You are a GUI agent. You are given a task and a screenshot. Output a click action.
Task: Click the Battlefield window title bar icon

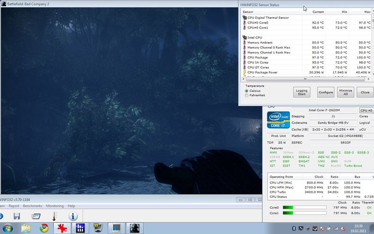click(4, 4)
